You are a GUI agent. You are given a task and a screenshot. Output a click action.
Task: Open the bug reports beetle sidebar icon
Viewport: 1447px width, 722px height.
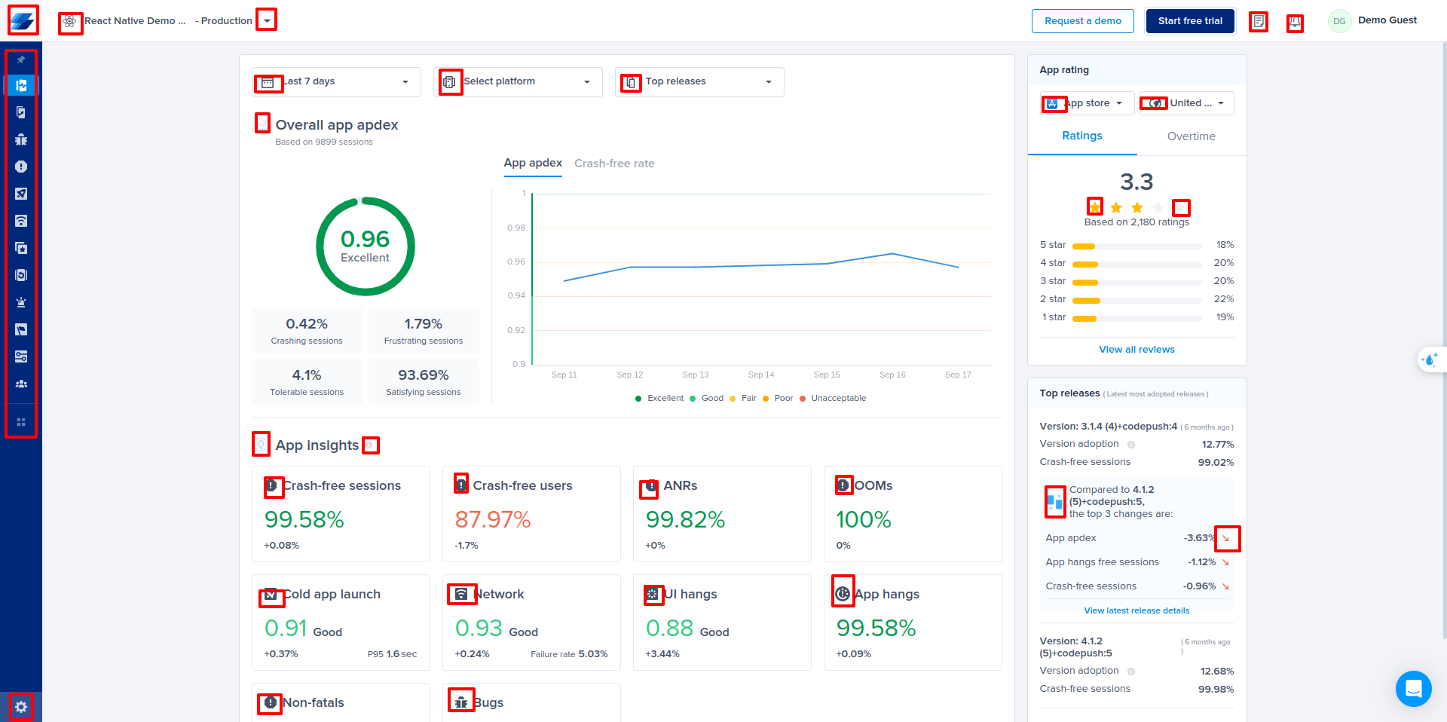21,139
